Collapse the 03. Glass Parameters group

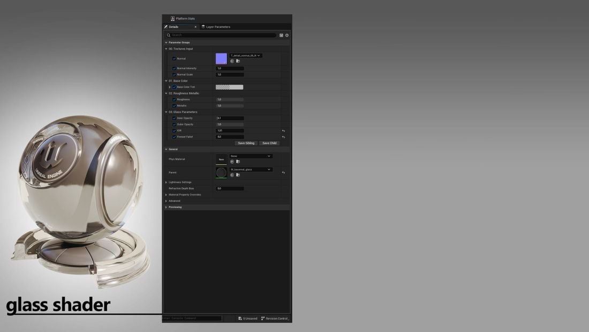coord(166,112)
